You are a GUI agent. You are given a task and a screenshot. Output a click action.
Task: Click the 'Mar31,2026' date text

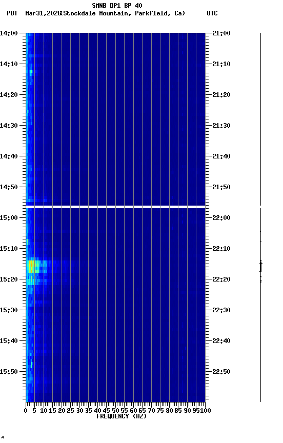(x=43, y=13)
